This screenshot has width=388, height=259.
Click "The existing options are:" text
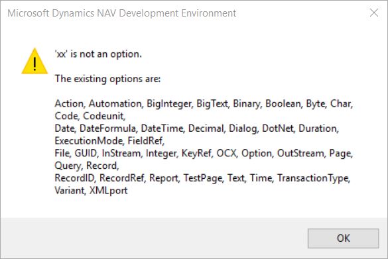click(x=107, y=79)
